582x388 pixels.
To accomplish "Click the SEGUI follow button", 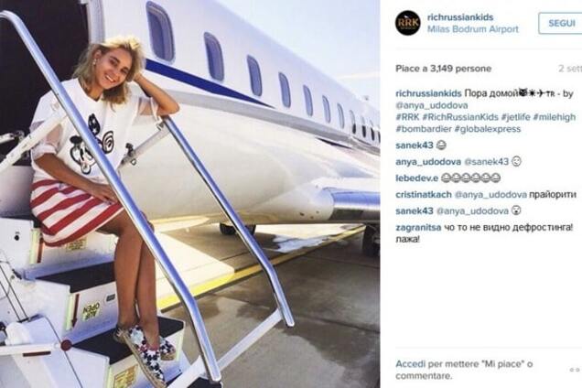I will (x=561, y=23).
